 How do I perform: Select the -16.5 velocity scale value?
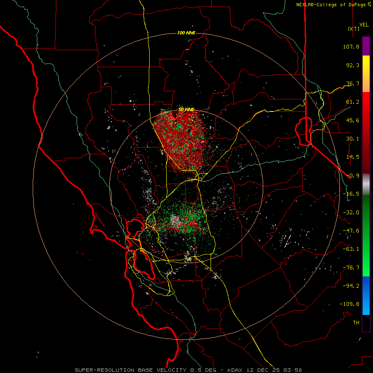tap(351, 194)
